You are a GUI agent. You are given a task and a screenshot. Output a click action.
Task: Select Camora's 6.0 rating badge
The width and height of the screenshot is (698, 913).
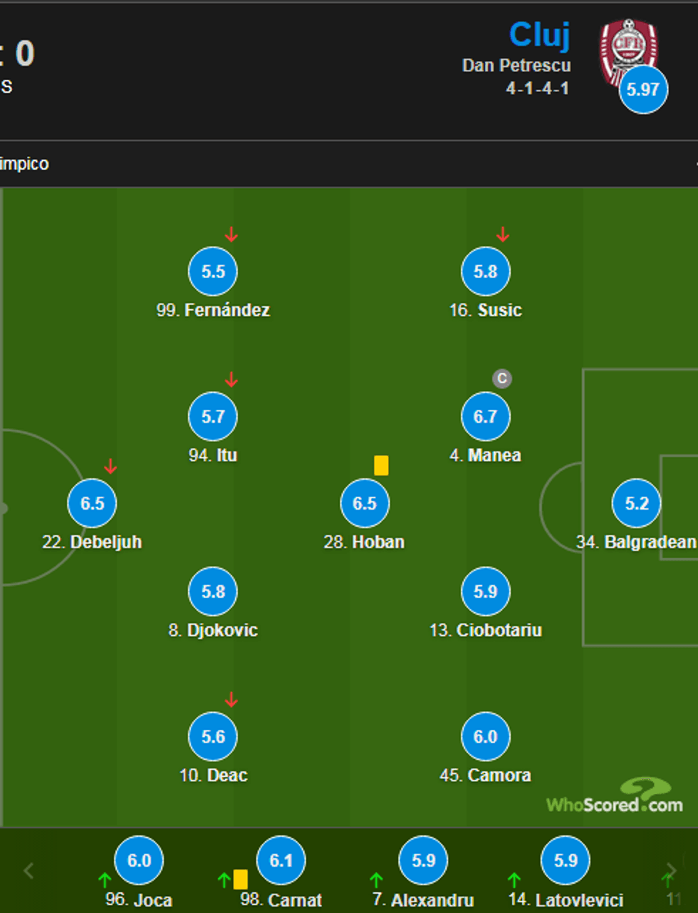pyautogui.click(x=486, y=736)
